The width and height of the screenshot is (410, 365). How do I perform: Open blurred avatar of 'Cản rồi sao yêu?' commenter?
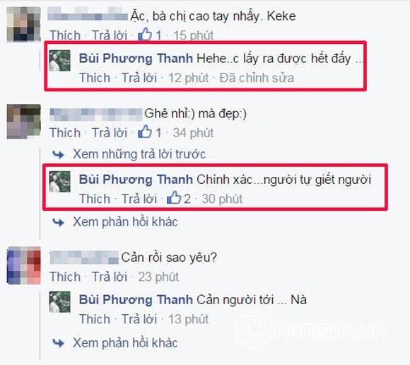[x=24, y=265]
